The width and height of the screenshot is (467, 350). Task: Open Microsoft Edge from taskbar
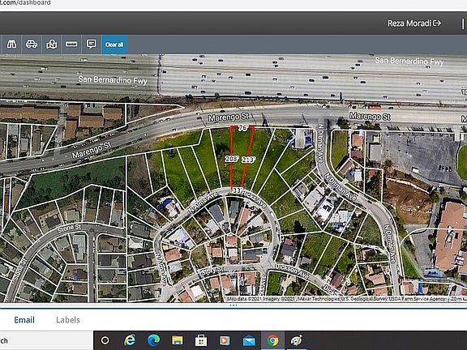click(153, 340)
